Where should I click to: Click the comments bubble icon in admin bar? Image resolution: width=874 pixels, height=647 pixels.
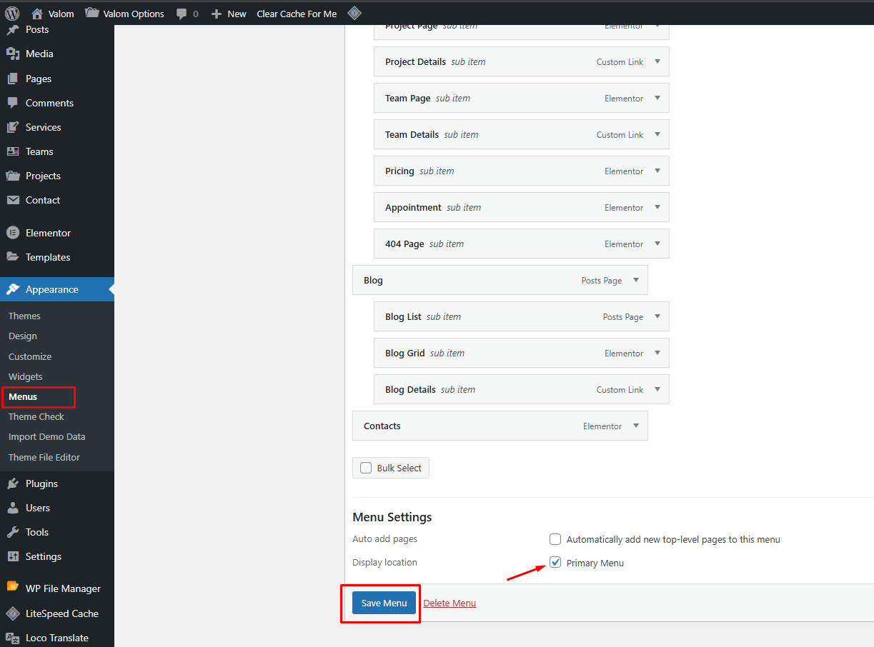coord(182,14)
